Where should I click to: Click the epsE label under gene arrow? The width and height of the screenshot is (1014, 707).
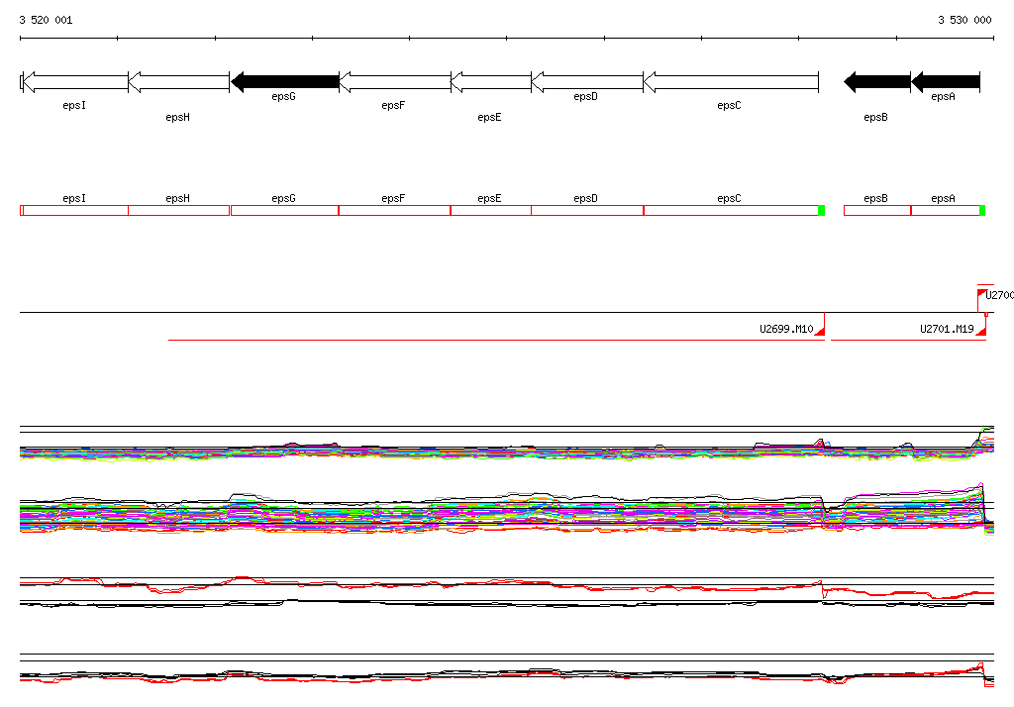[x=489, y=117]
